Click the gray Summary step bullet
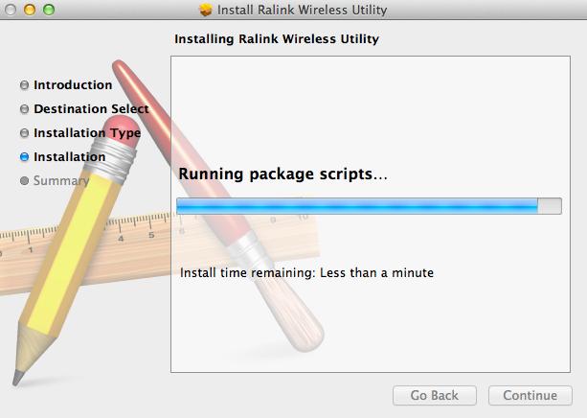The image size is (587, 418). [x=24, y=181]
